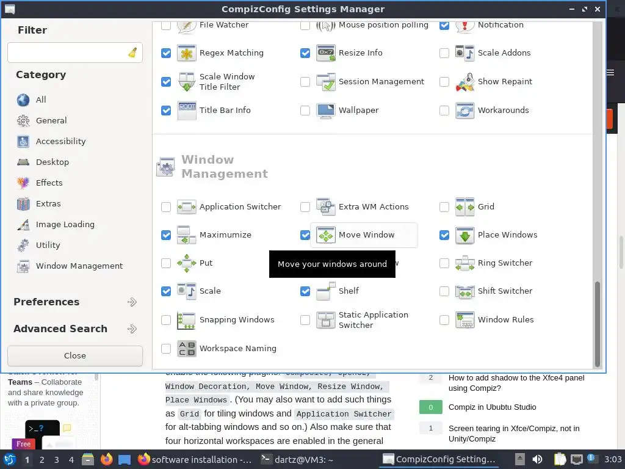
Task: Switch to software installation Firefox taskbar entry
Action: tap(195, 460)
